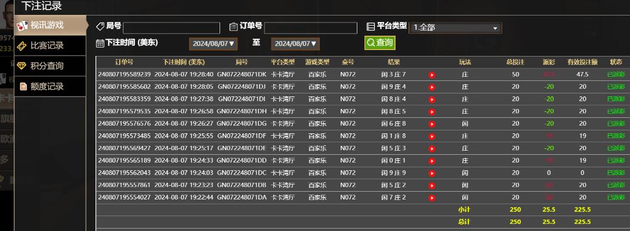Select order number 240807195562043
This screenshot has height=231, width=630.
124,173
